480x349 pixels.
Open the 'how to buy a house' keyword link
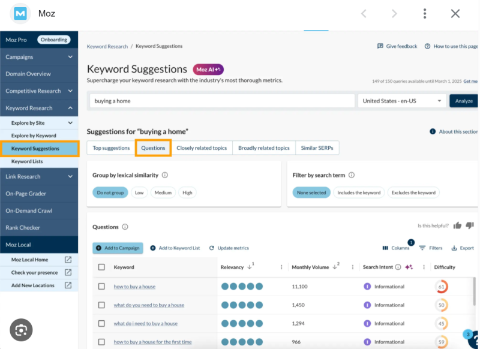point(134,287)
